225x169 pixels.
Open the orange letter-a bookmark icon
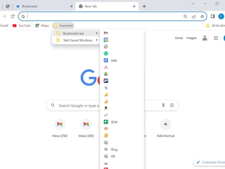point(106,136)
